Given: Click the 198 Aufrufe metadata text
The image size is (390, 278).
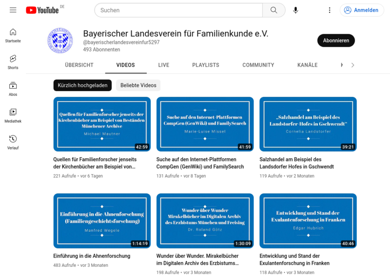Looking at the screenshot, I should coord(168,272).
